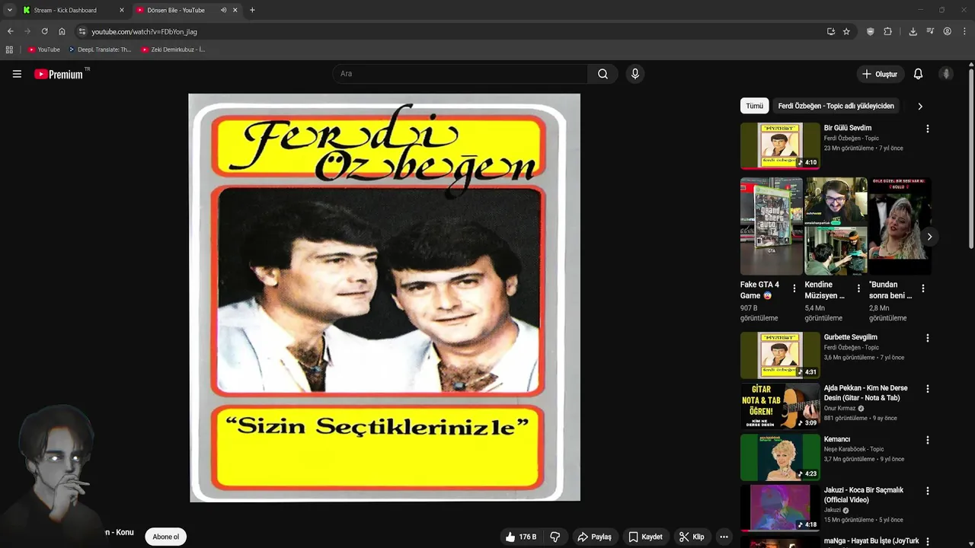
Task: Open Neşe Karaböcek - Topic channel name
Action: (854, 449)
